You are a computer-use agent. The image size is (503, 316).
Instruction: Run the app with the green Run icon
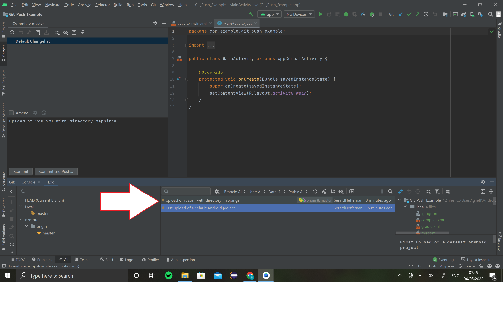(x=320, y=14)
